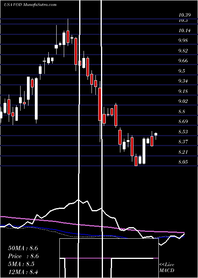Viewport: 198px width, 278px height.
Task: Click the Price : 8.6 readout
Action: (23, 256)
